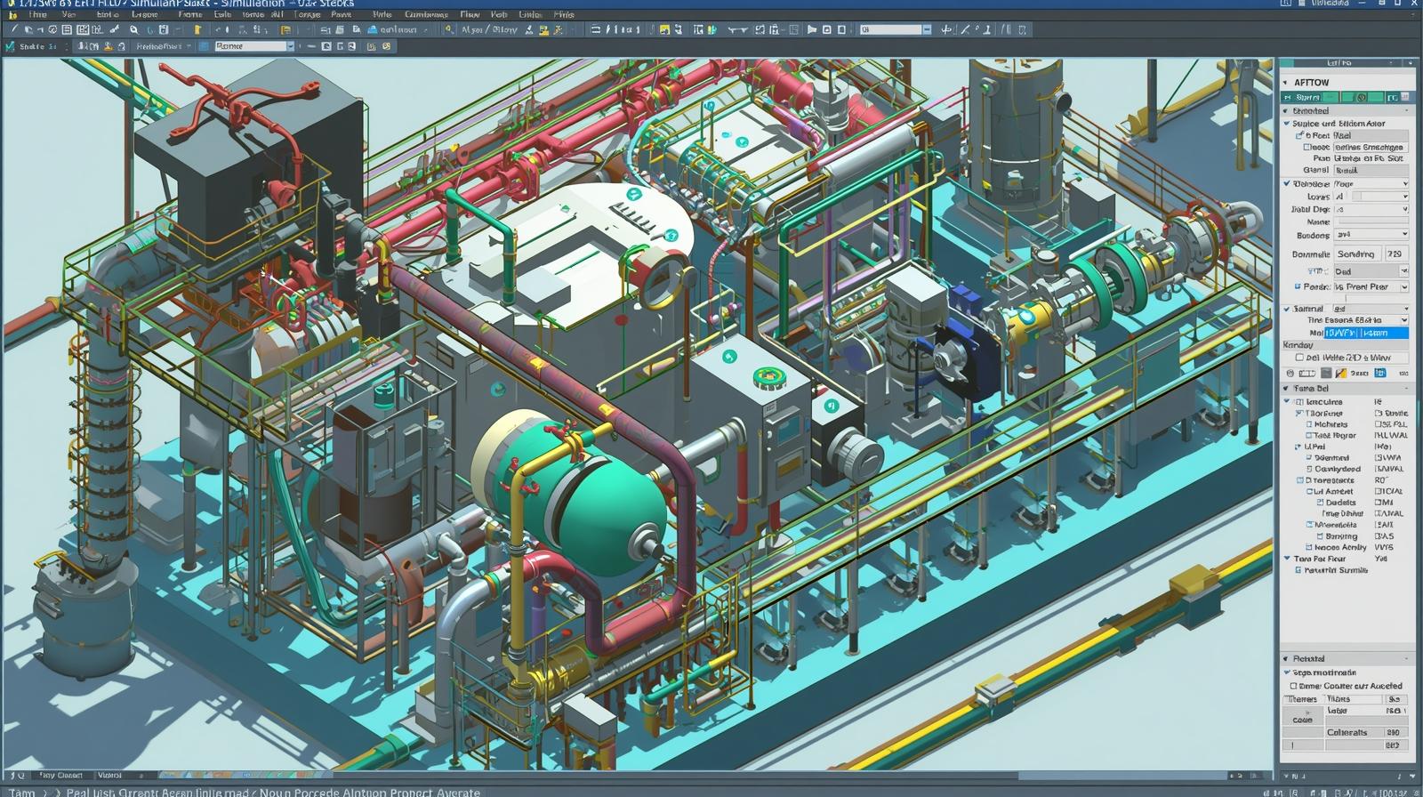Click the axis icon right of toolbar search box
The width and height of the screenshot is (1423, 797).
coord(946,29)
